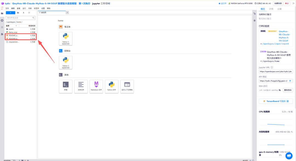Open the 编辑 menu
296x161 pixels.
pos(13,8)
